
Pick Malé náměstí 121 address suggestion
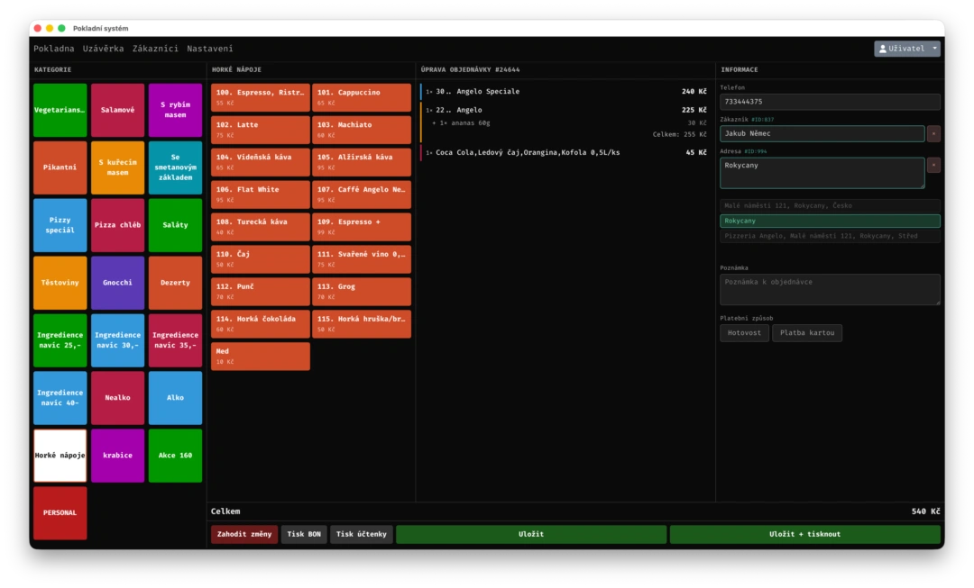click(829, 206)
